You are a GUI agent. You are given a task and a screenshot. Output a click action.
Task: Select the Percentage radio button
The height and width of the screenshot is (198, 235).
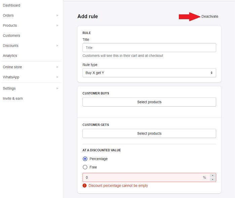(x=85, y=159)
